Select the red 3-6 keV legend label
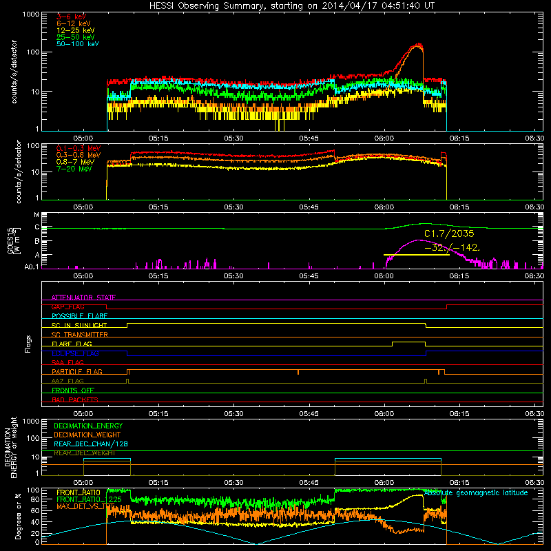Viewport: 551px width, 551px height. [x=71, y=17]
